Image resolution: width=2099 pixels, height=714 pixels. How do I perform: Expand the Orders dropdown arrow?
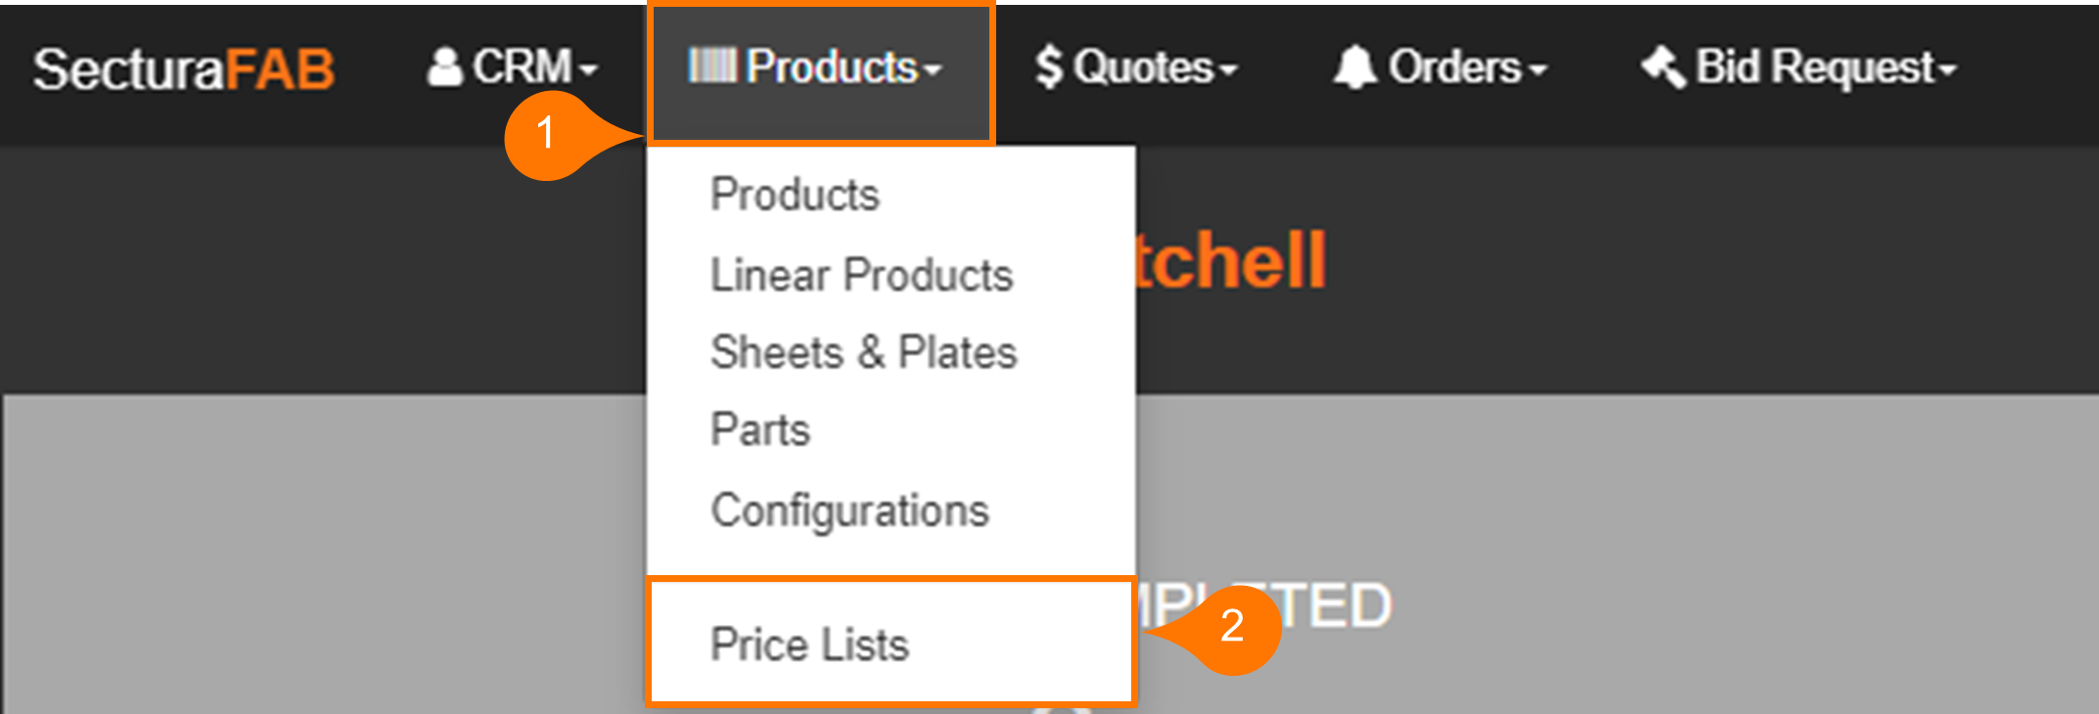click(1538, 70)
